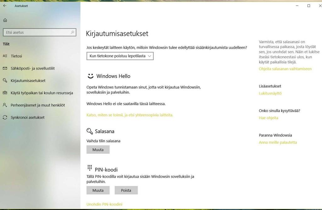Click the key icon beside Kirjautumisasetukset in sidebar

(5, 80)
